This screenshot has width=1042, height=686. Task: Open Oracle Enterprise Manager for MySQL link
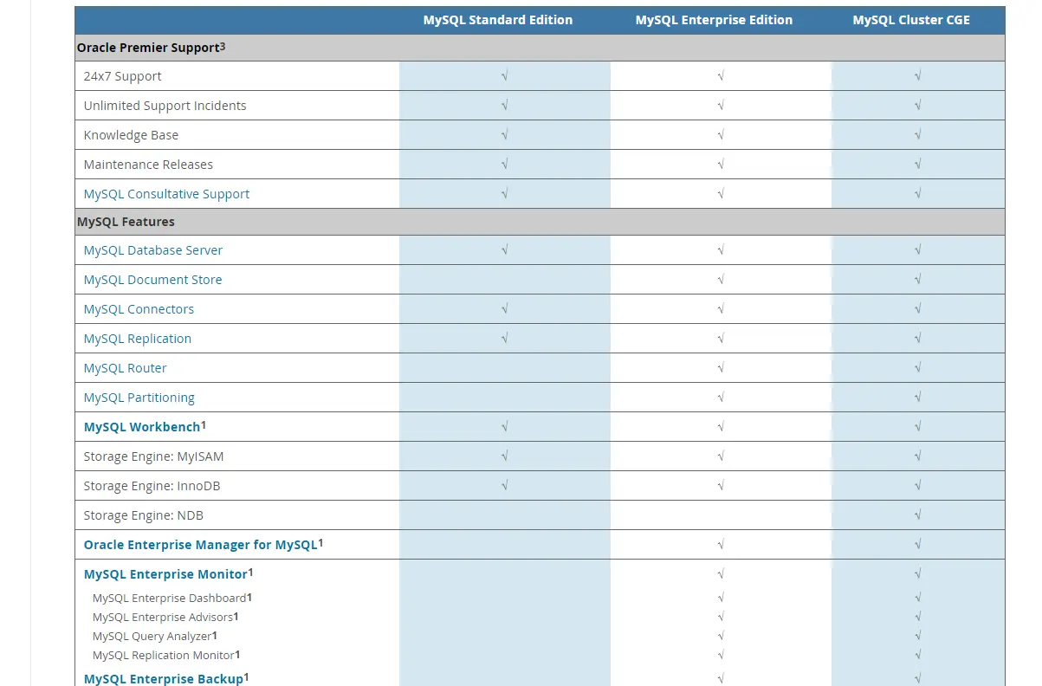pos(201,545)
